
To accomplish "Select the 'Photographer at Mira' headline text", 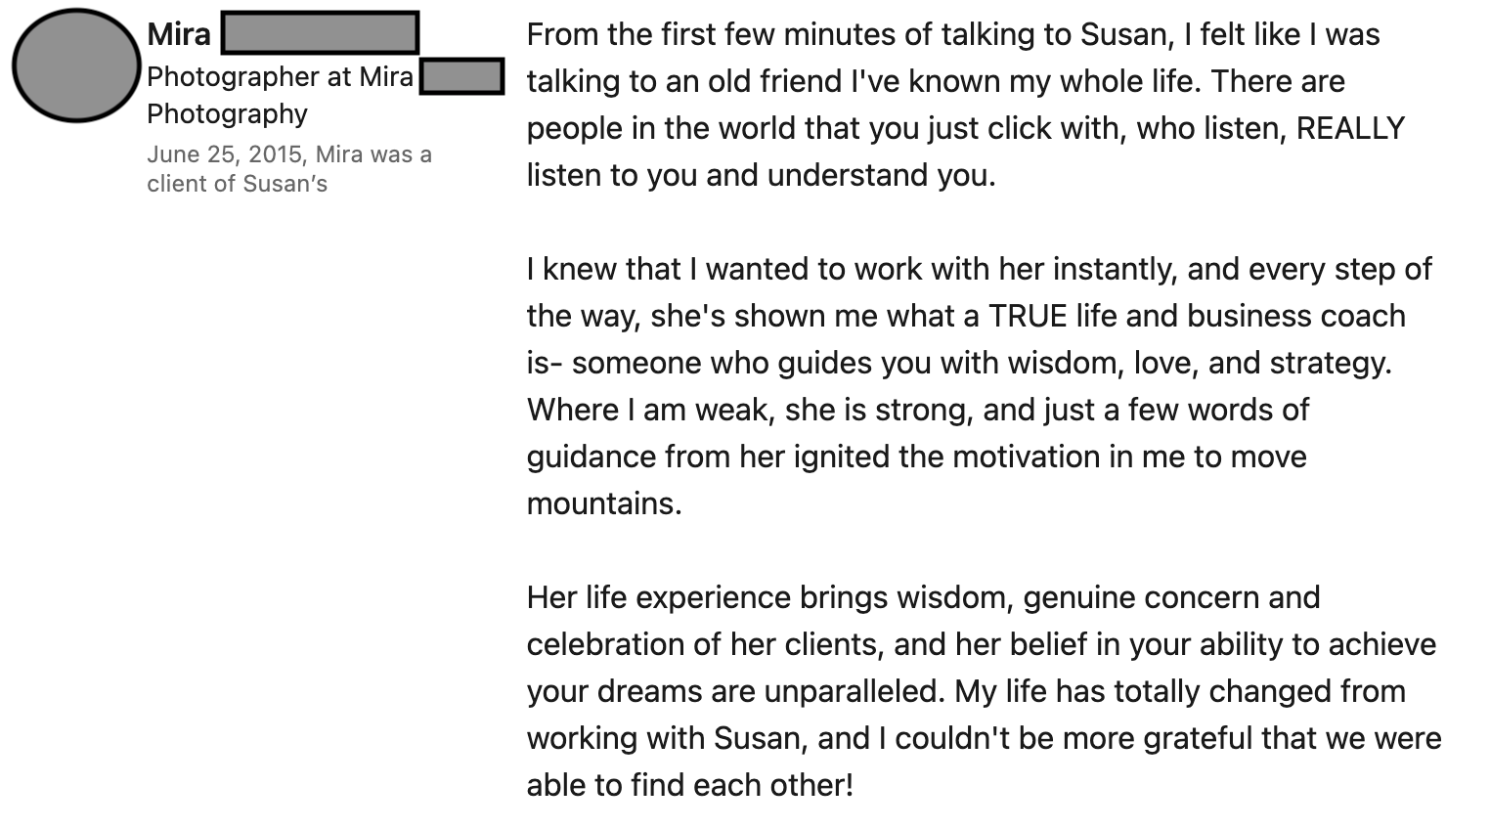I will coord(280,76).
